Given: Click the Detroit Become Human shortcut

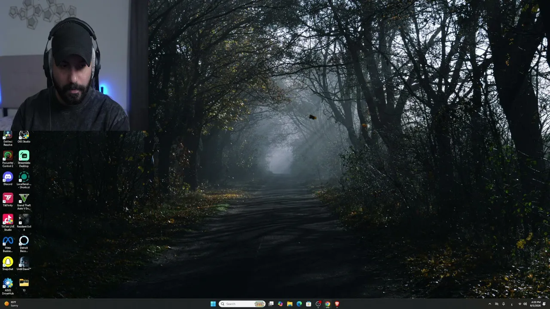Looking at the screenshot, I should click(x=24, y=244).
